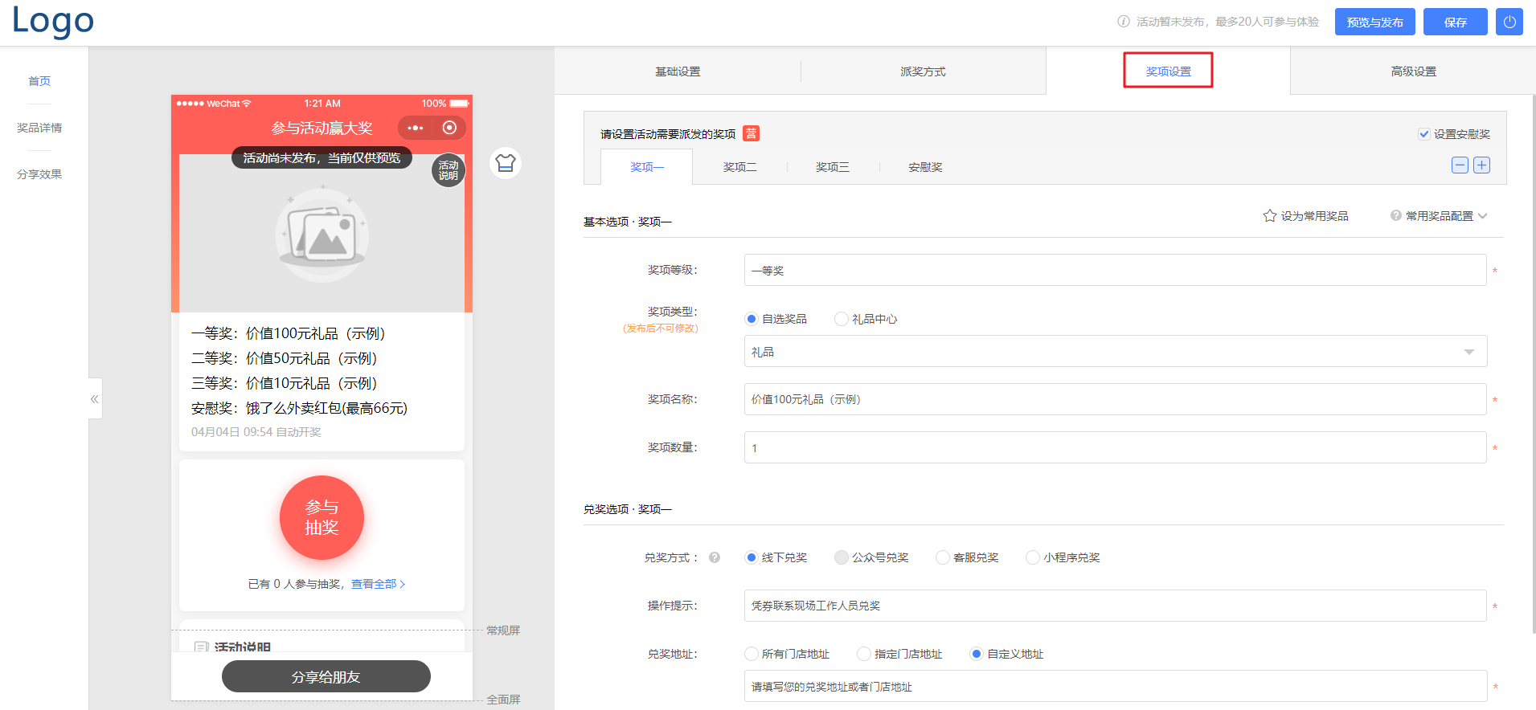Switch to the 奖项设置 tab
The image size is (1536, 710).
point(1168,71)
